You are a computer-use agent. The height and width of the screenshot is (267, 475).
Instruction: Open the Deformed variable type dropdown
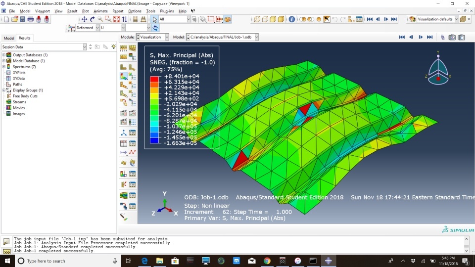click(87, 28)
